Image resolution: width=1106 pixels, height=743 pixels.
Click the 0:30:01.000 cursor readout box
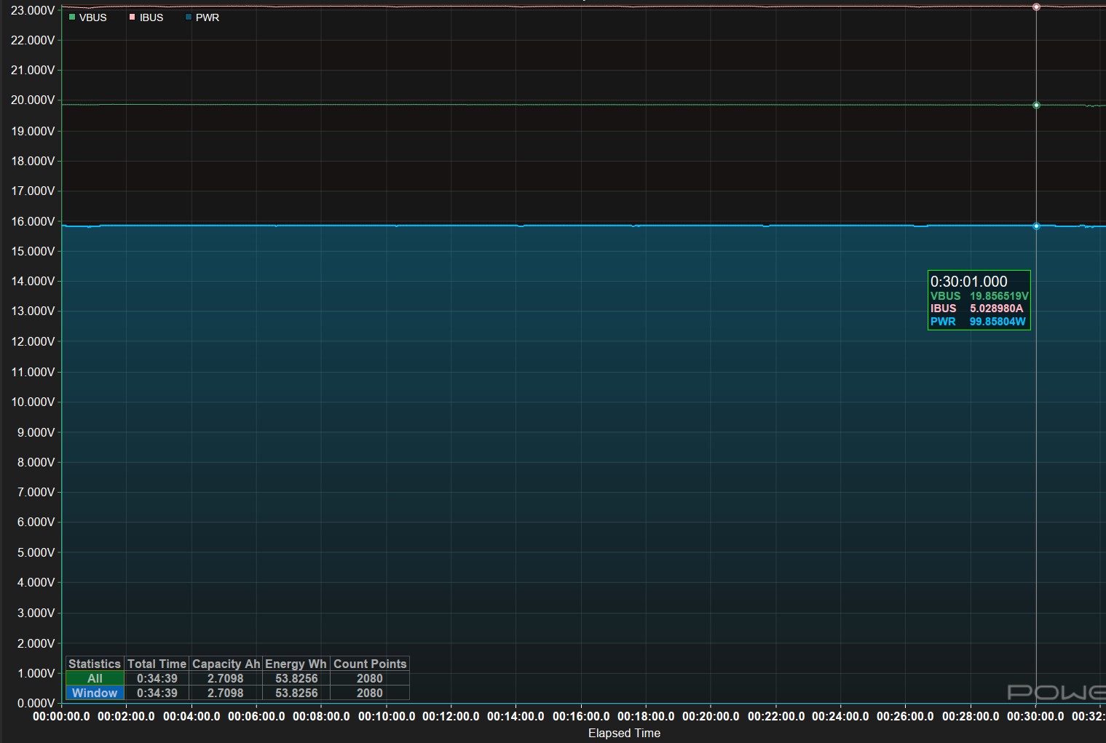(x=979, y=301)
